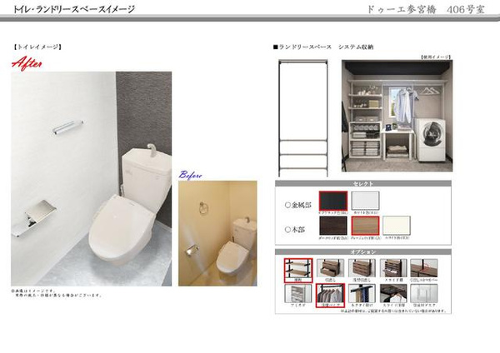This screenshot has height=353, width=500.
Task: Click the After toilet image
Action: pos(92,179)
